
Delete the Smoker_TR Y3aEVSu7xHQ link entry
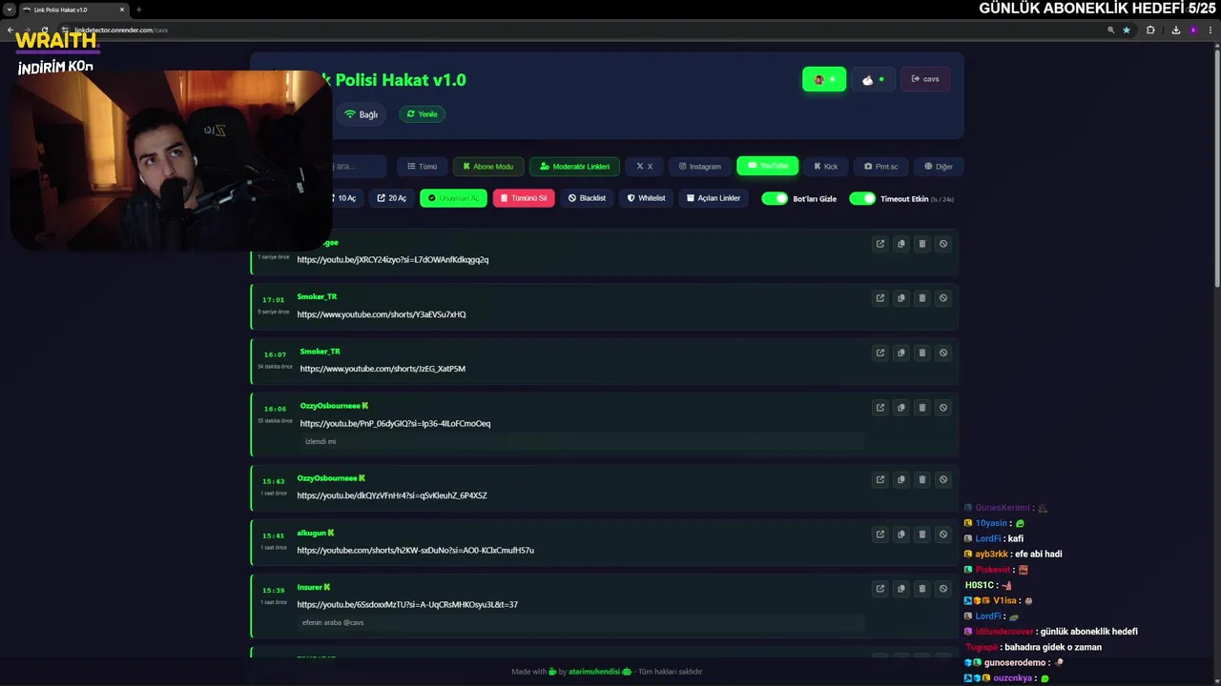(x=921, y=298)
